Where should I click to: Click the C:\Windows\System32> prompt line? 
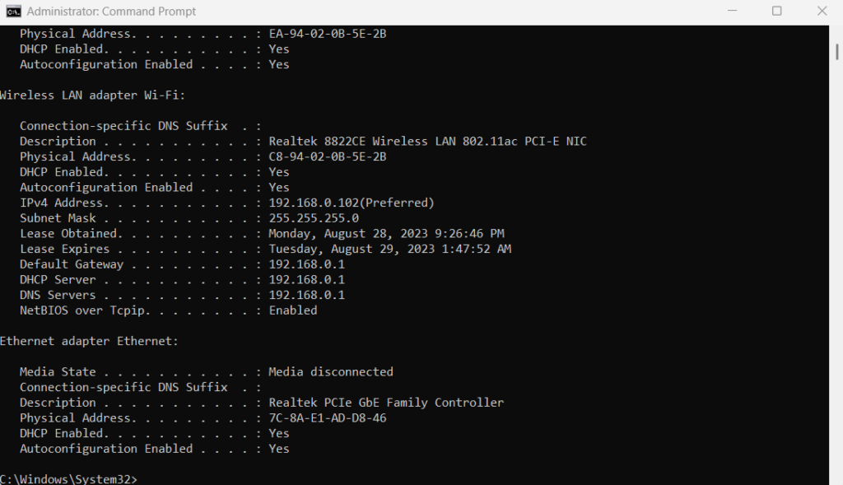tap(69, 478)
